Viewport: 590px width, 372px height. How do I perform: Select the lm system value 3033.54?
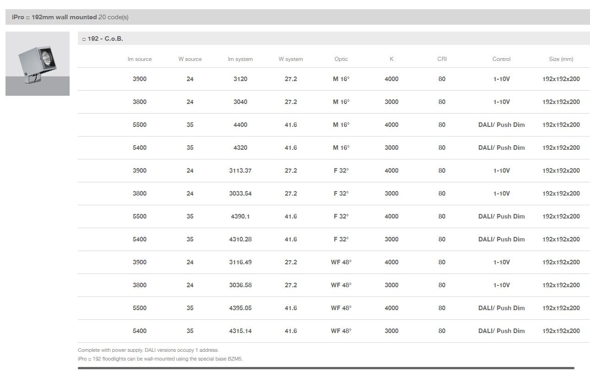click(x=240, y=193)
